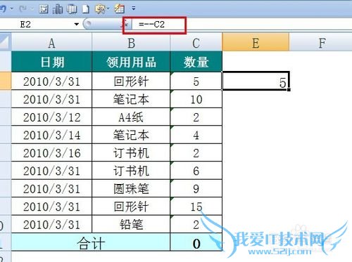Click the merged 合计 total cell
The height and width of the screenshot is (262, 352).
[x=91, y=242]
